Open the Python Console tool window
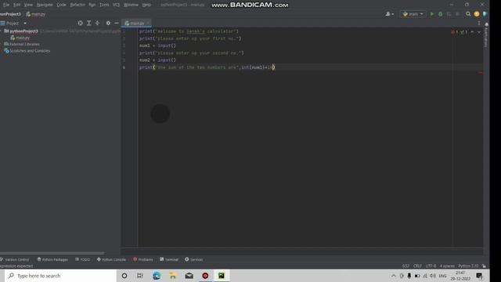The image size is (501, 282). point(111,259)
